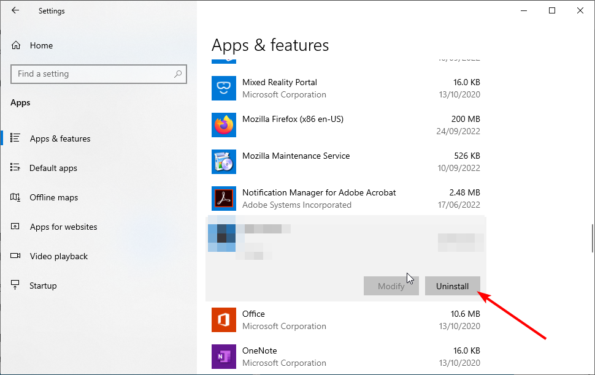Click the OneNote app icon
This screenshot has height=375, width=595.
224,357
